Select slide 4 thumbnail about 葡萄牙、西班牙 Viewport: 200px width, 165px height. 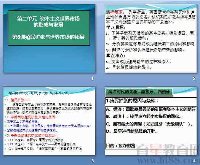151,121
